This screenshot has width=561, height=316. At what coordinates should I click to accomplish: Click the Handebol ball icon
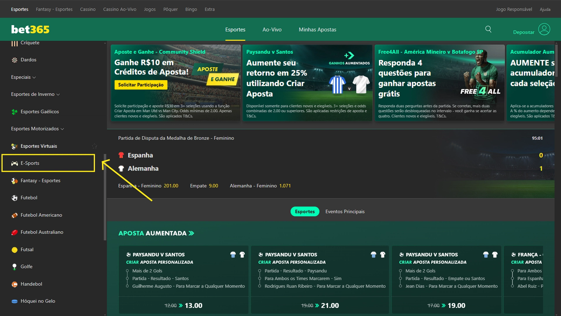click(x=14, y=284)
